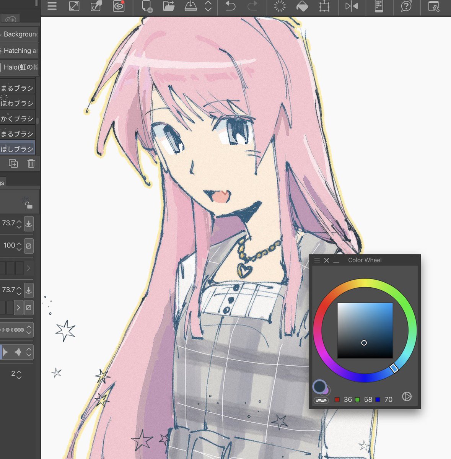Image resolution: width=451 pixels, height=459 pixels.
Task: Minimize the Color Wheel panel
Action: [336, 261]
